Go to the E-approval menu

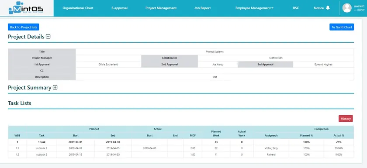pyautogui.click(x=119, y=8)
